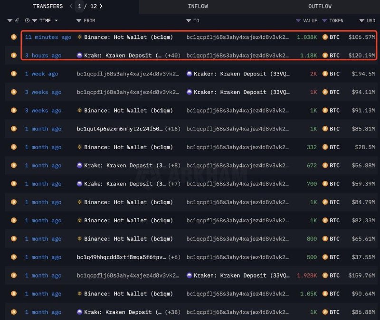Click Kraken logo icon in $194.5M row
The image size is (380, 320).
(189, 74)
